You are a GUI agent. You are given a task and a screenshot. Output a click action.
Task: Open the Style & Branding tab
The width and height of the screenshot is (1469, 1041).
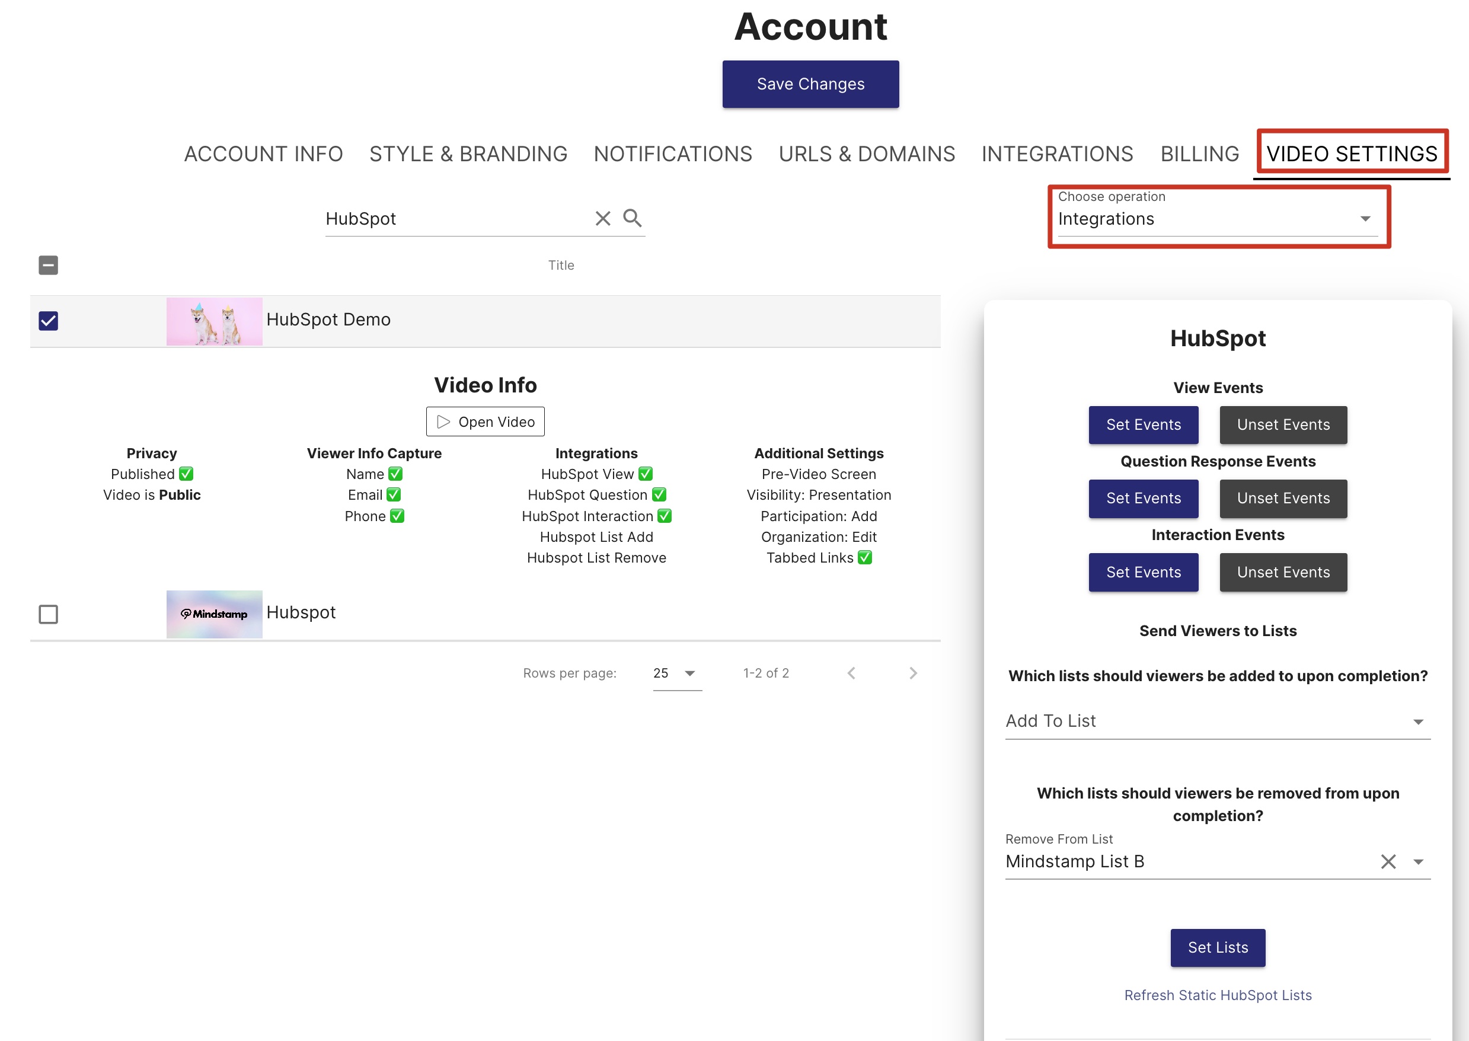coord(468,154)
